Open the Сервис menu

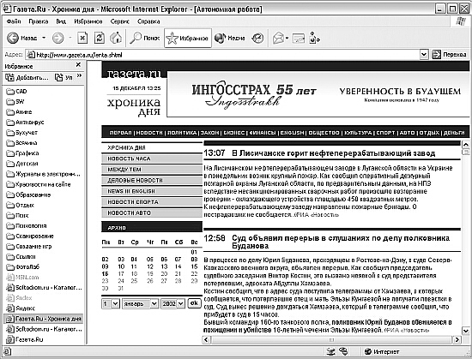tap(119, 21)
